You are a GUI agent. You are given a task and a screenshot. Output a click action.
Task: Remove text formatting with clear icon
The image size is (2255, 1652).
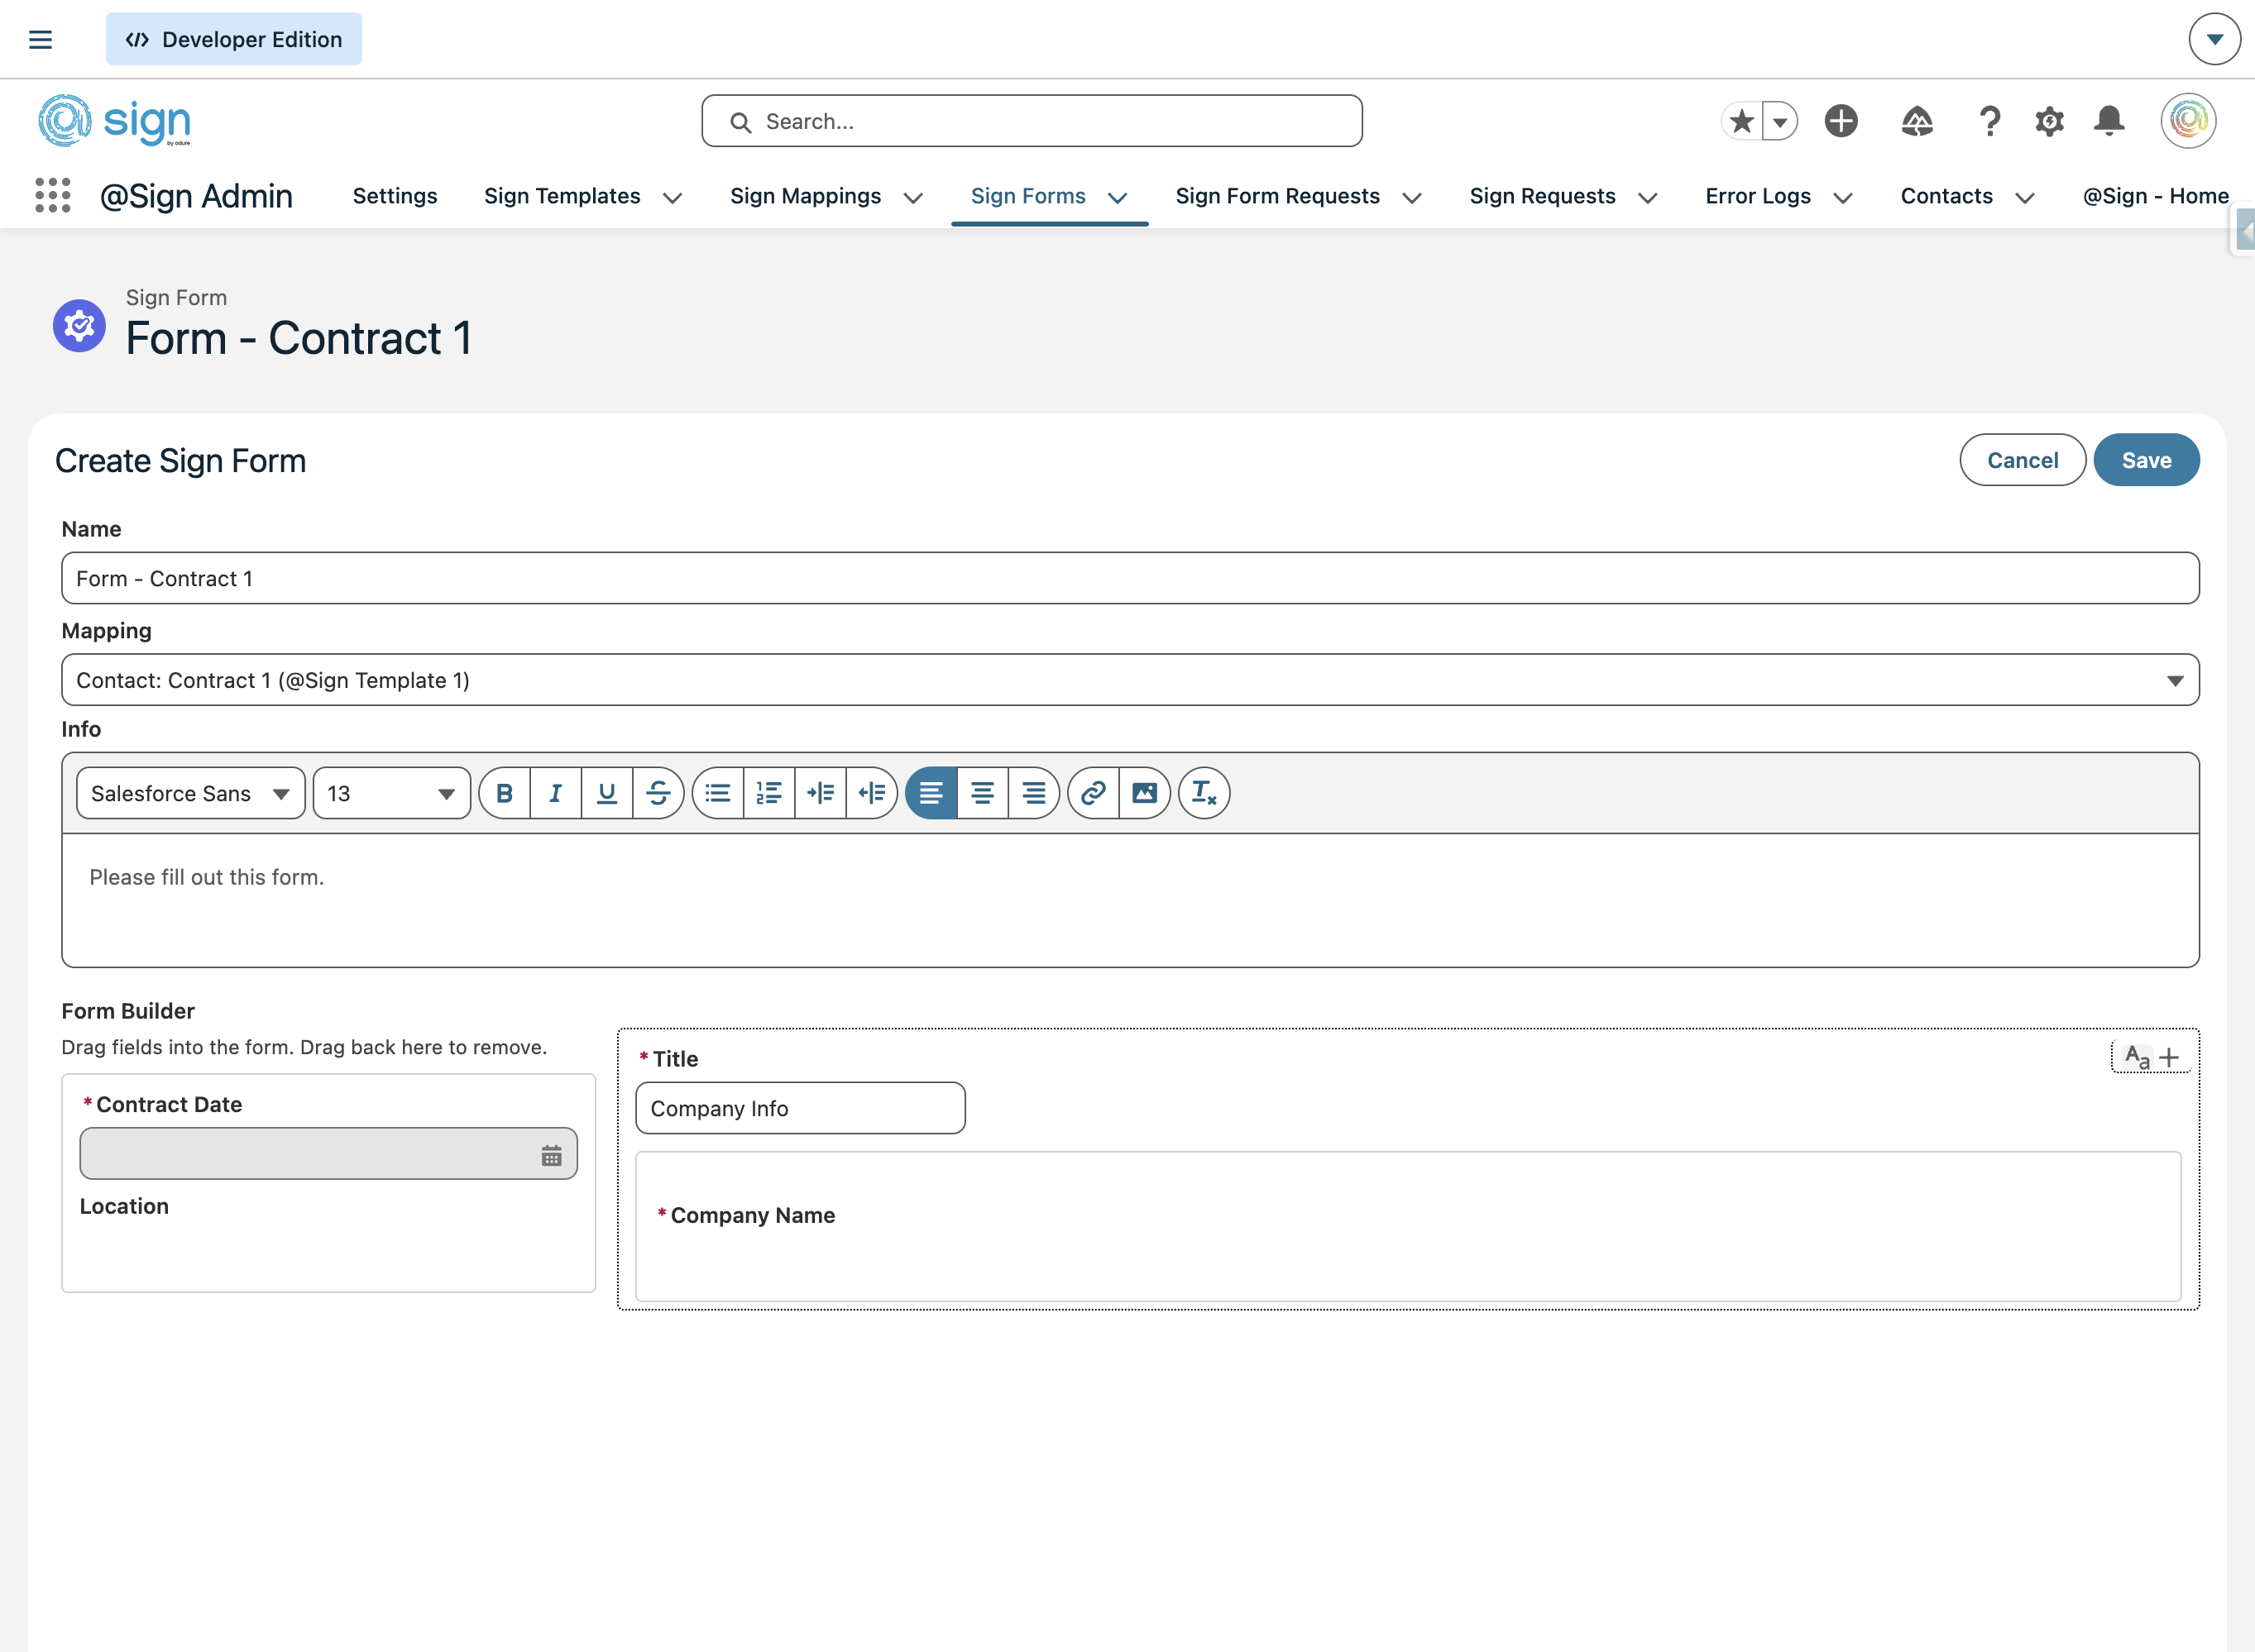click(1204, 793)
